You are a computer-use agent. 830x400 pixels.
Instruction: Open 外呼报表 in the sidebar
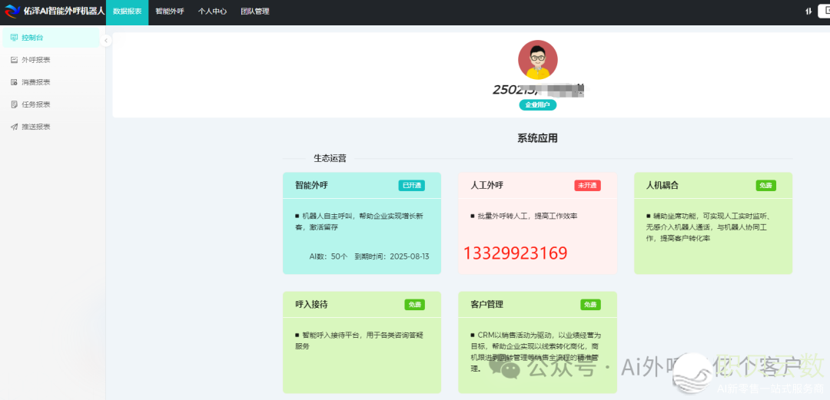click(x=35, y=60)
